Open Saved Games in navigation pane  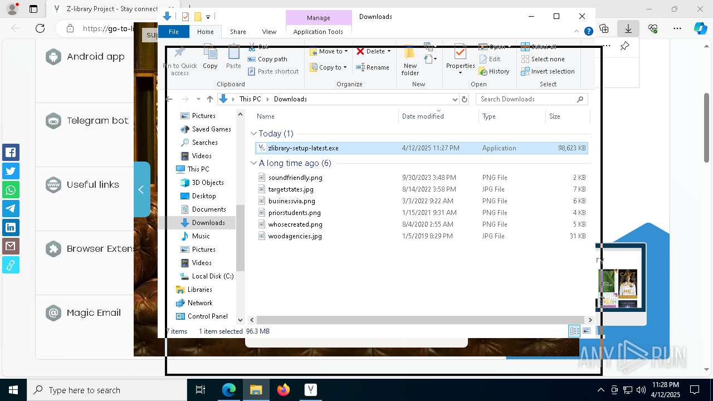pyautogui.click(x=206, y=129)
